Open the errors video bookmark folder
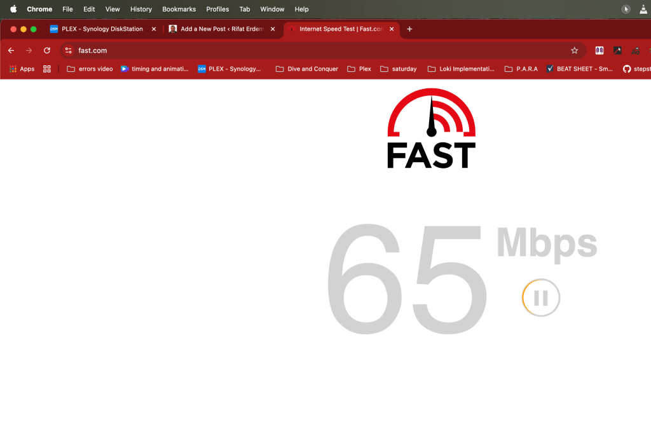 90,69
